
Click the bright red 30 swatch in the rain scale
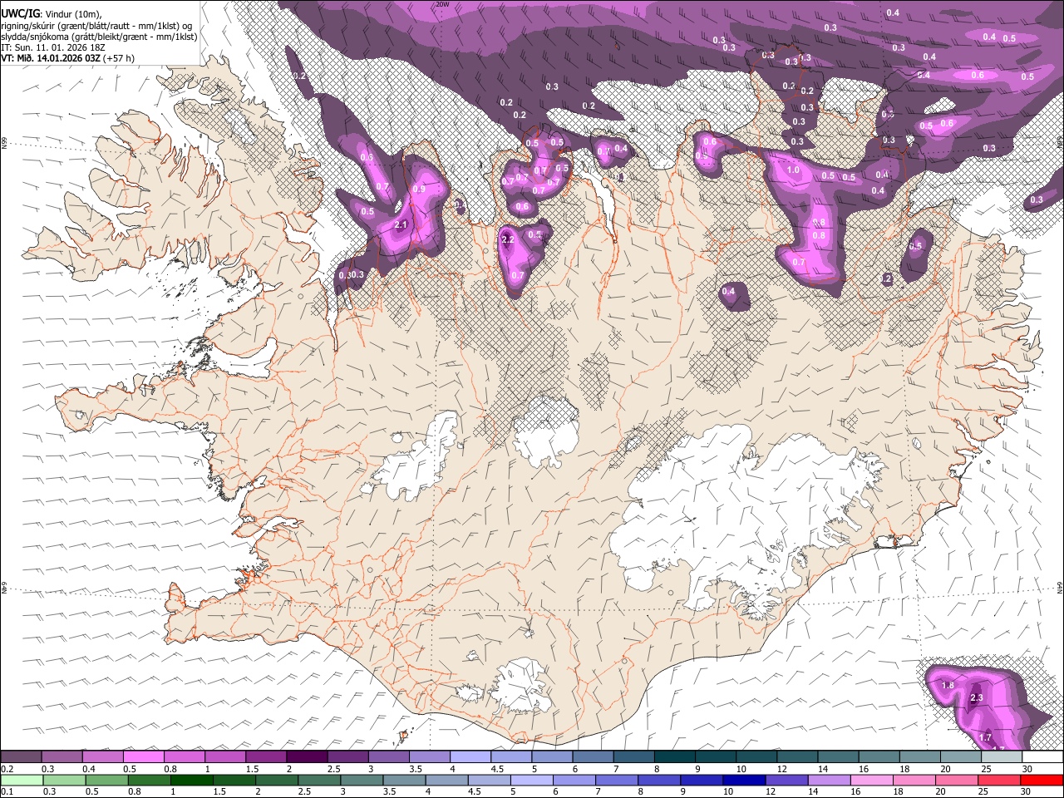point(1041,781)
